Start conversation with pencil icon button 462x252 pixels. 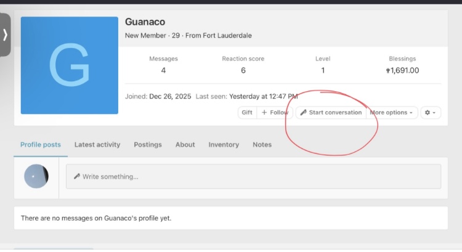pyautogui.click(x=331, y=113)
